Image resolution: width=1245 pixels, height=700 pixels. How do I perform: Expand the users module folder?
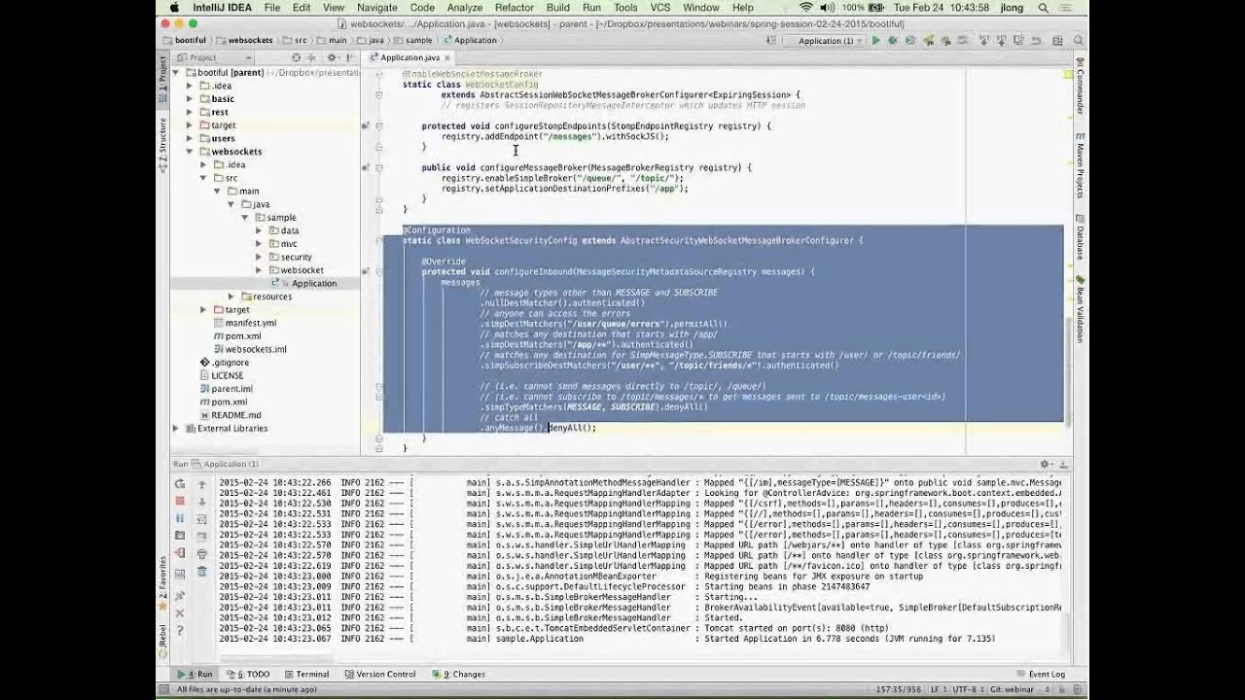tap(190, 138)
